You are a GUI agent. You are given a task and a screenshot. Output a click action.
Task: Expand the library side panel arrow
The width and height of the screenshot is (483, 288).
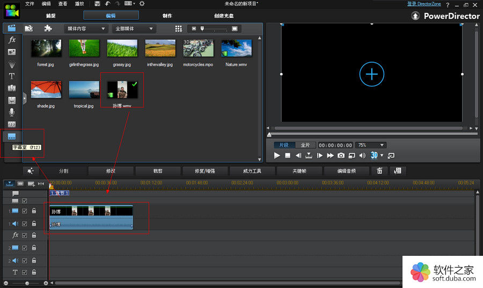[x=24, y=99]
